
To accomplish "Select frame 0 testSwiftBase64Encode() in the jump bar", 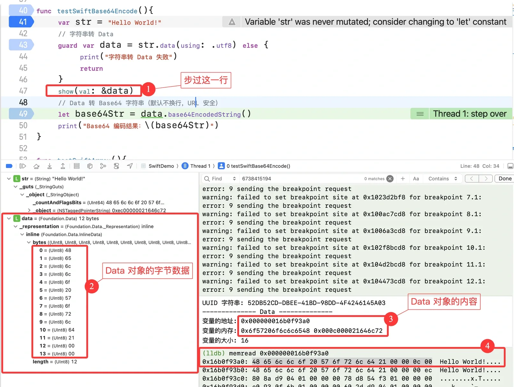I will [x=254, y=166].
